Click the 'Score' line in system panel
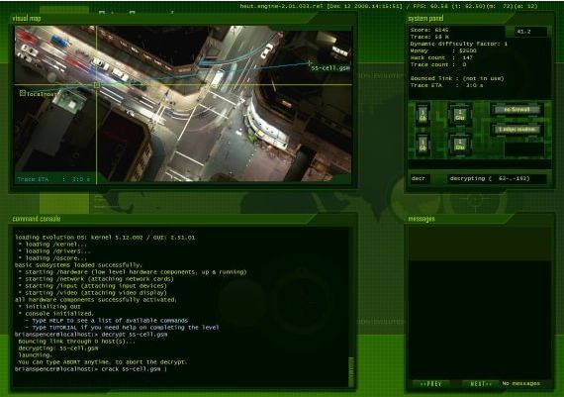This screenshot has height=397, width=564. coord(429,31)
